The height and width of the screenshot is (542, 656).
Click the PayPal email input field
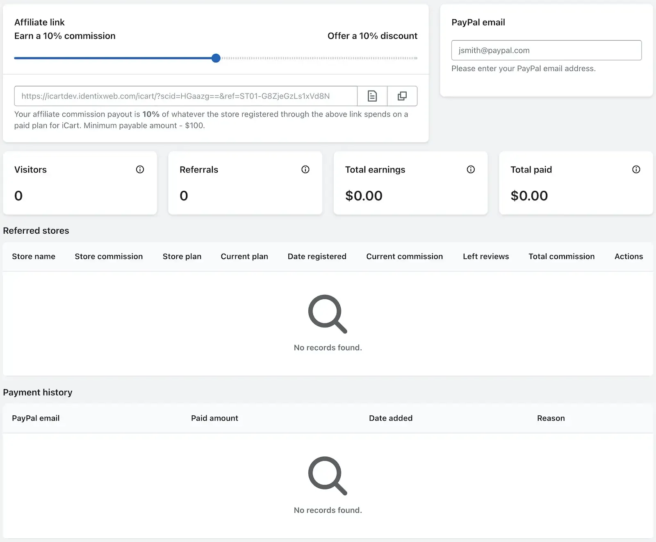coord(547,50)
